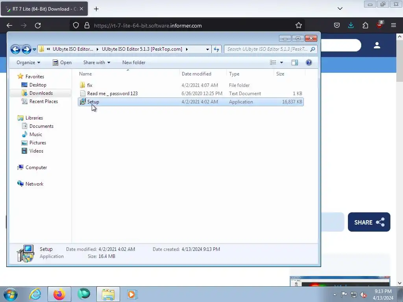Go forward in Explorer folder history

pyautogui.click(x=26, y=49)
